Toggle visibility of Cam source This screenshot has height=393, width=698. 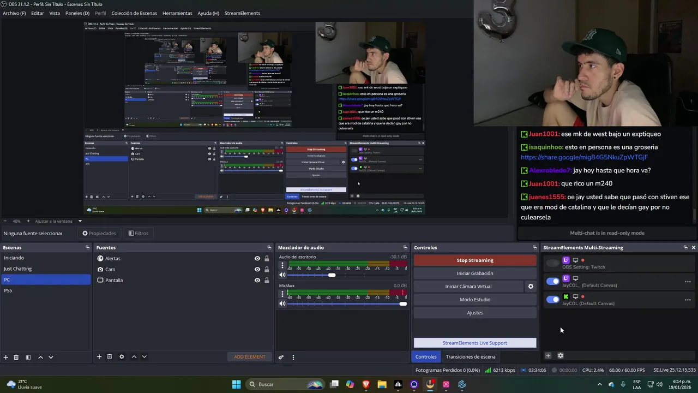tap(257, 270)
